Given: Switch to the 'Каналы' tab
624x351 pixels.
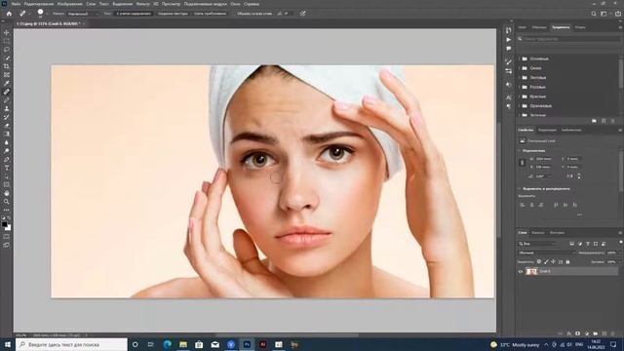Looking at the screenshot, I should click(x=538, y=233).
